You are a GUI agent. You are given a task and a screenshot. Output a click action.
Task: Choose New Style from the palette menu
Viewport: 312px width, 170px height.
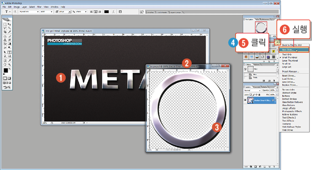(293, 50)
